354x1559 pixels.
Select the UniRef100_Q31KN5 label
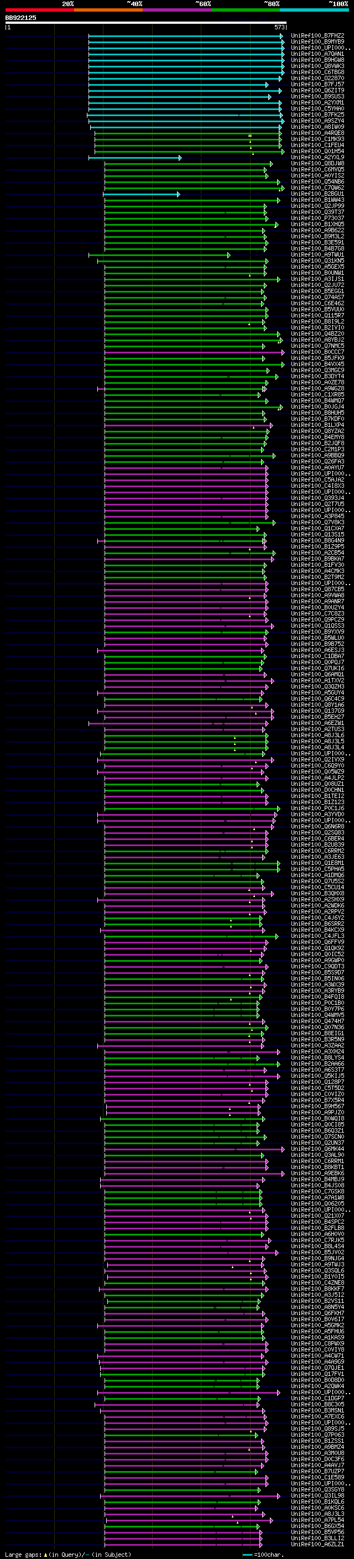click(317, 261)
